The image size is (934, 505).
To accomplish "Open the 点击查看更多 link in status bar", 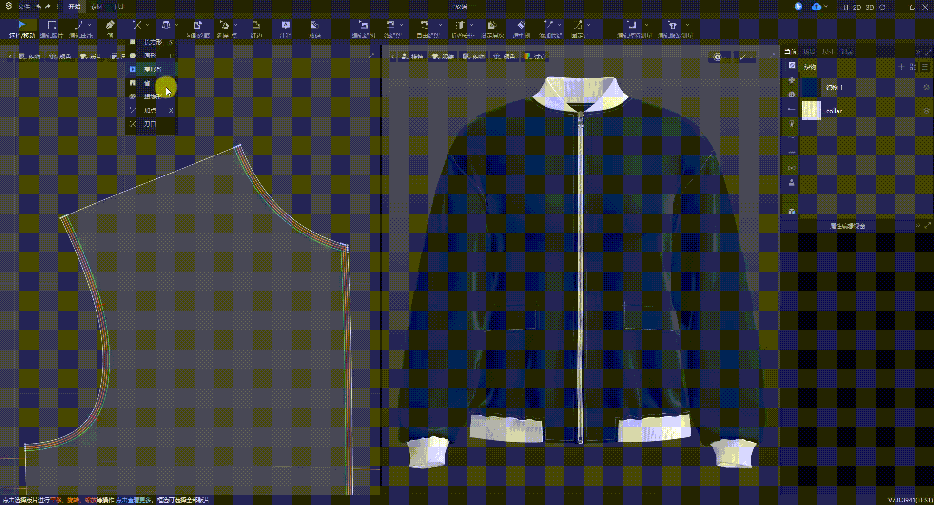I will 133,500.
